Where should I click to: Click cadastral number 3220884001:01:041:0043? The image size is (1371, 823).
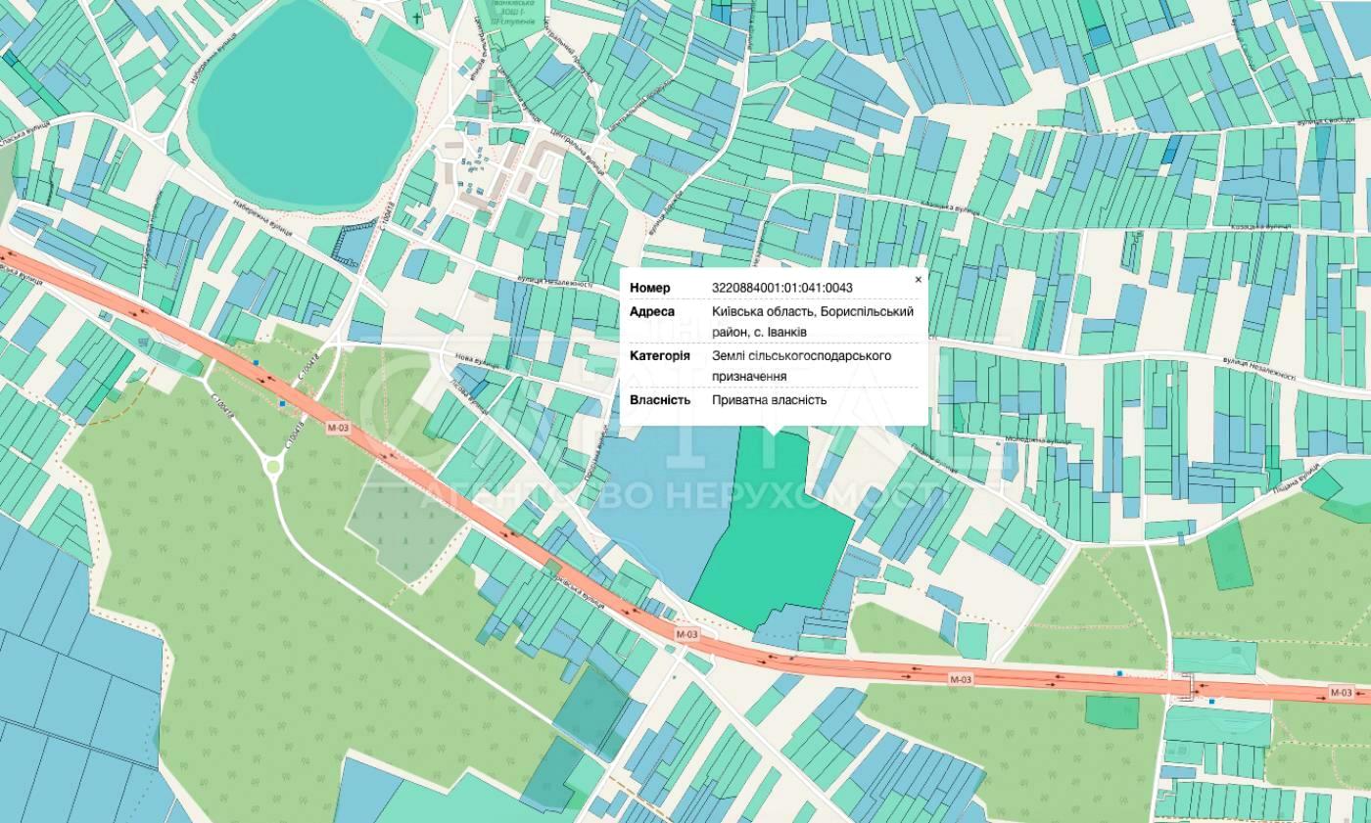pyautogui.click(x=781, y=288)
